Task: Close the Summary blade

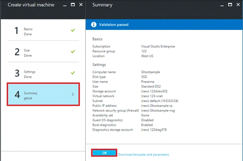Action: click(x=238, y=5)
